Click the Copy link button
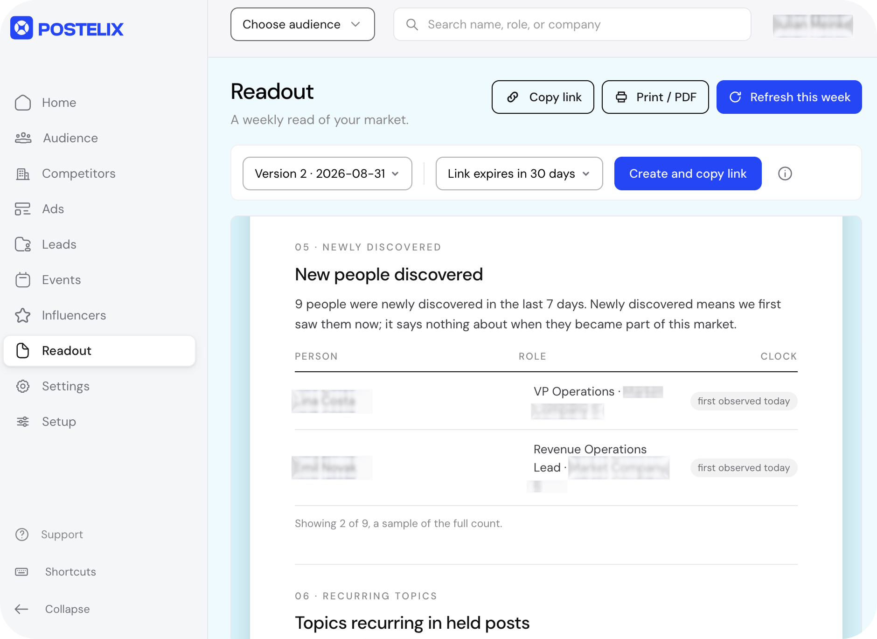This screenshot has height=639, width=877. [x=543, y=97]
